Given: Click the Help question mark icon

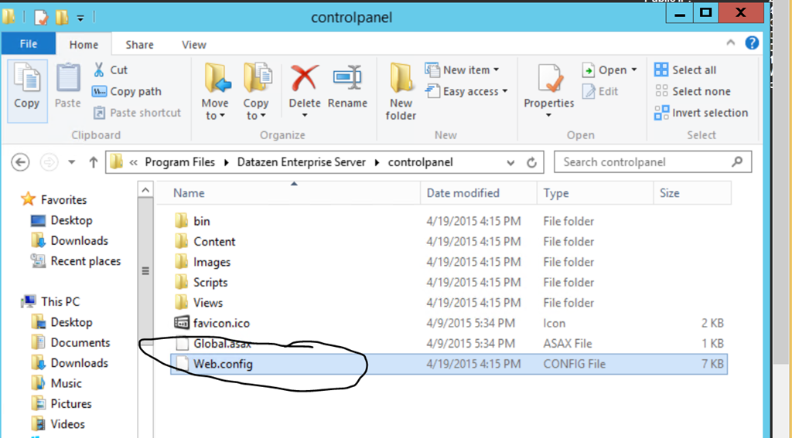Looking at the screenshot, I should (752, 43).
